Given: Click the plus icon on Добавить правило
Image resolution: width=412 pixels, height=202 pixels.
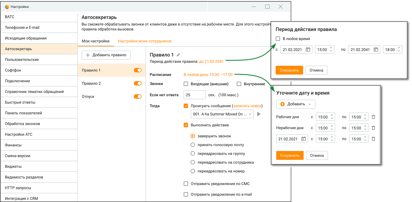Looking at the screenshot, I should pyautogui.click(x=88, y=55).
